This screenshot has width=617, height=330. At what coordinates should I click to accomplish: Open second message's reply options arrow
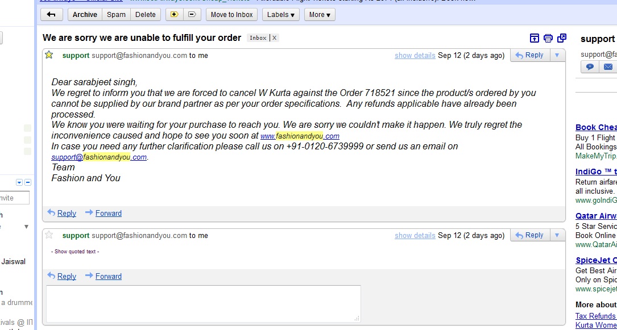(x=557, y=235)
